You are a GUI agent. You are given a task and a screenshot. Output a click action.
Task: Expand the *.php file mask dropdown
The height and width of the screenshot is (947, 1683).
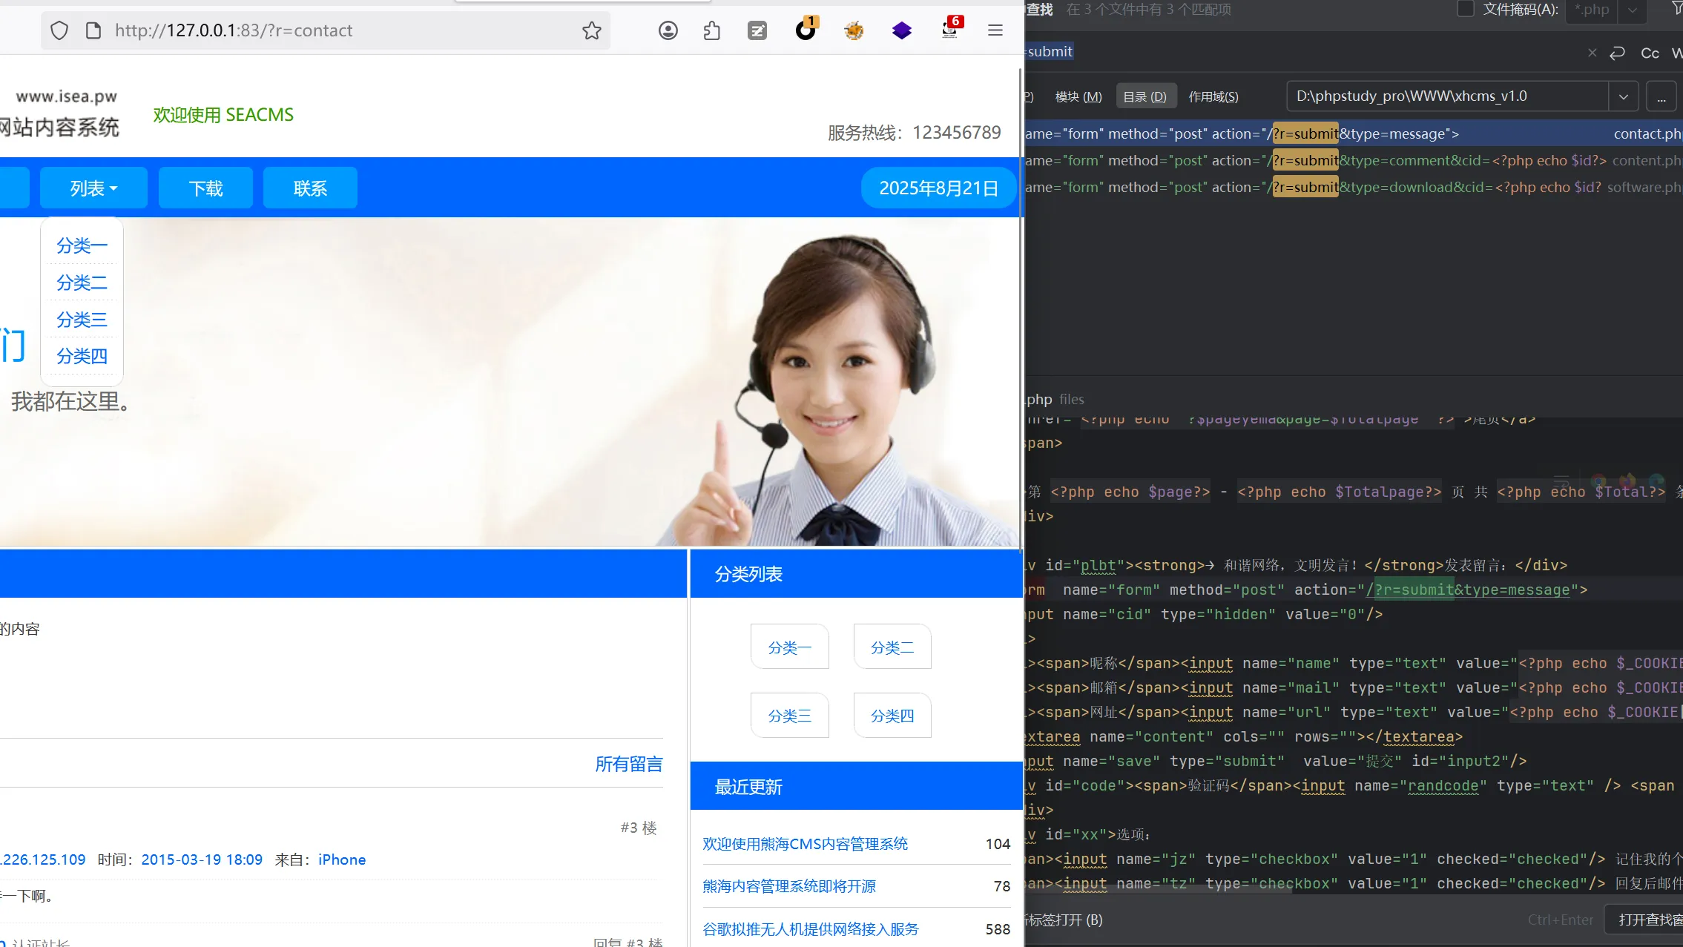(1633, 10)
